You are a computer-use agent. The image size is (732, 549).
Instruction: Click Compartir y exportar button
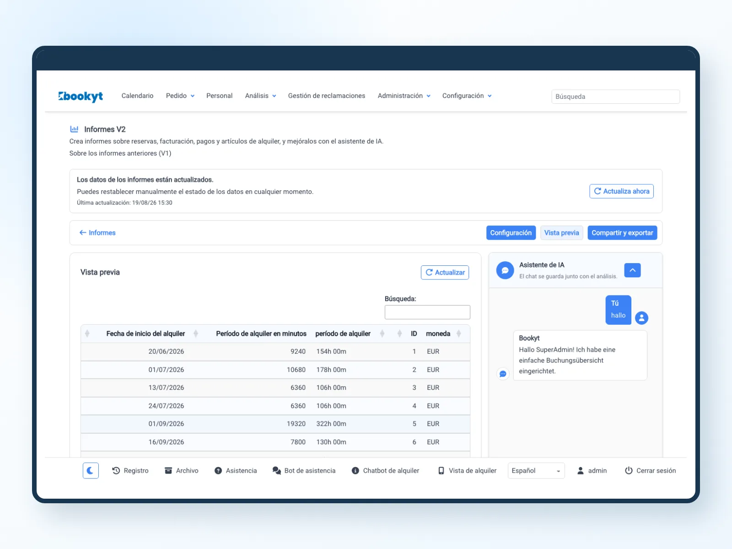(x=622, y=233)
